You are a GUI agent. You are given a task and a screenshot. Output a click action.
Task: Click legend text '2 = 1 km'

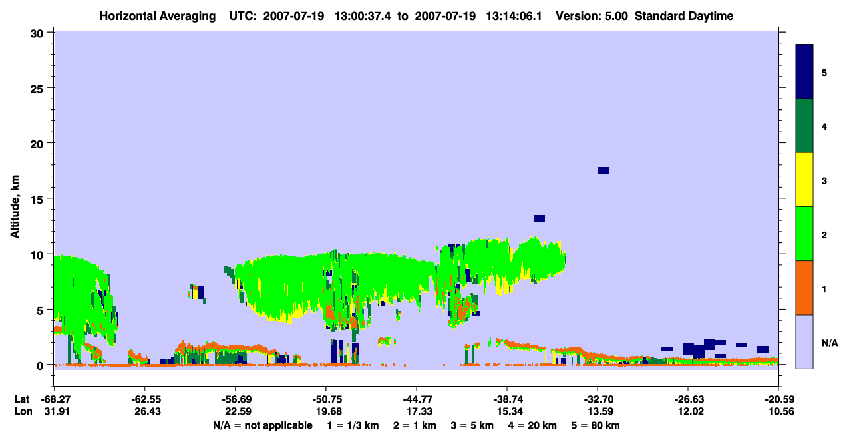tap(415, 425)
